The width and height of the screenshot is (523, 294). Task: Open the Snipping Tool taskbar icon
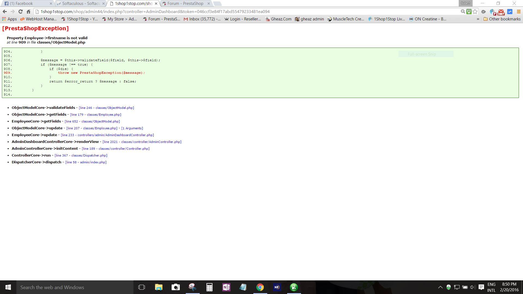point(193,287)
